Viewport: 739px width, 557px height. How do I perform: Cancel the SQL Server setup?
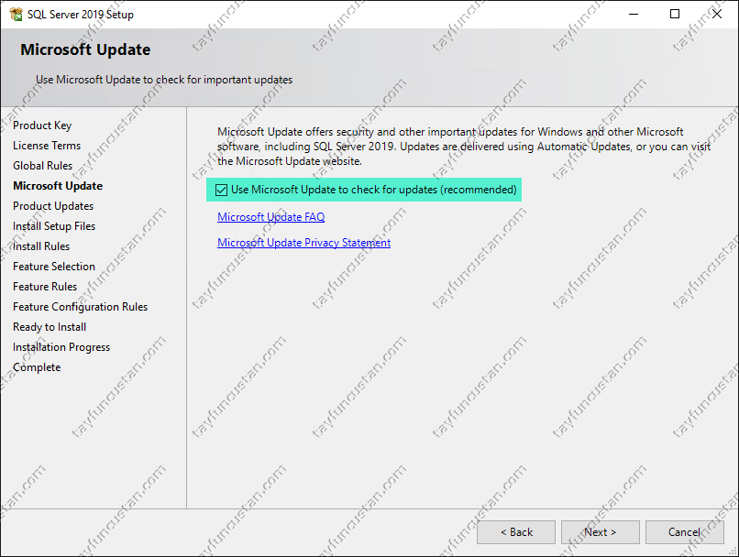click(x=684, y=532)
